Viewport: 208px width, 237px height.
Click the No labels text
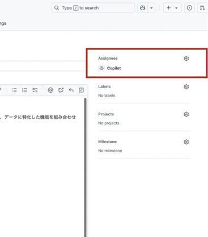[x=107, y=95]
